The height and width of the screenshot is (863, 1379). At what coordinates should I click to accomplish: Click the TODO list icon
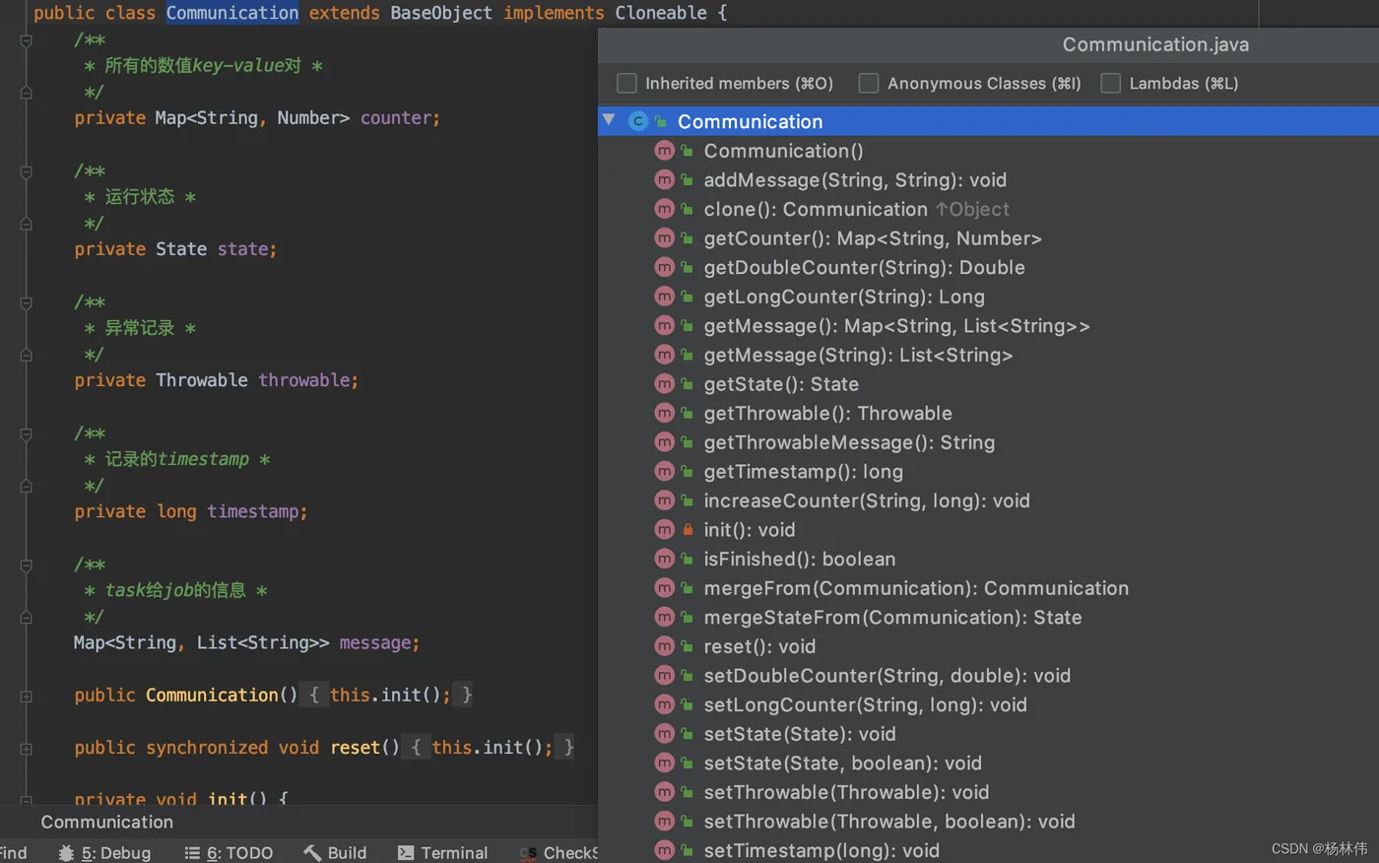pos(192,853)
